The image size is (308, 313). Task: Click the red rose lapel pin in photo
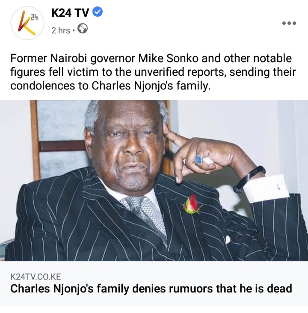click(192, 205)
